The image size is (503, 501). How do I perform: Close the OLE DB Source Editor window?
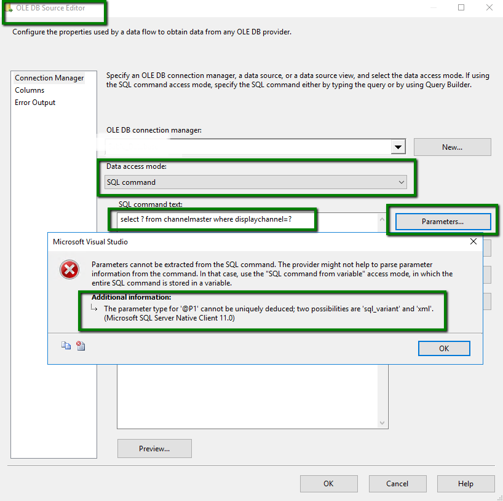[489, 7]
